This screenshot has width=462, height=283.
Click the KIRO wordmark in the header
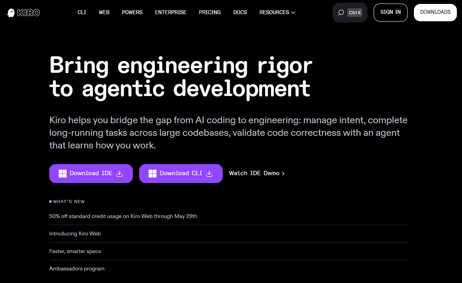click(28, 13)
